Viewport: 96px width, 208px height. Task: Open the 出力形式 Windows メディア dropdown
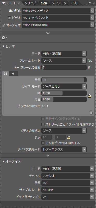point(58,11)
